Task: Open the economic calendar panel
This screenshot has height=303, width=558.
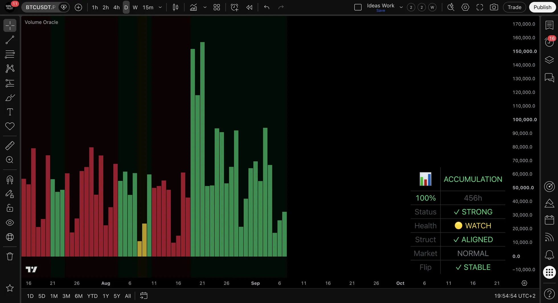Action: pos(549,220)
